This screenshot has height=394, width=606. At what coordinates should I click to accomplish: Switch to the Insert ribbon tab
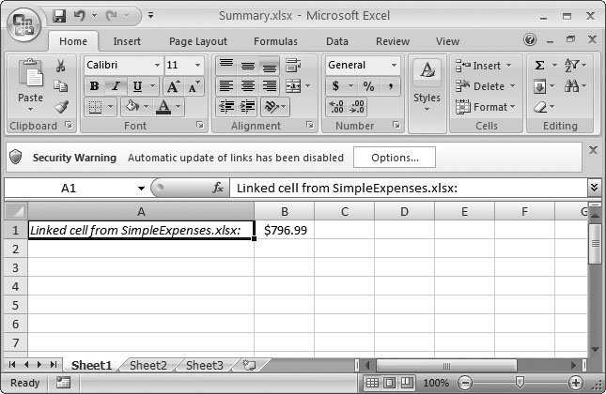point(127,41)
